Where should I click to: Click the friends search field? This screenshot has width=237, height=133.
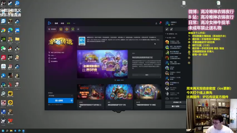click(x=180, y=29)
